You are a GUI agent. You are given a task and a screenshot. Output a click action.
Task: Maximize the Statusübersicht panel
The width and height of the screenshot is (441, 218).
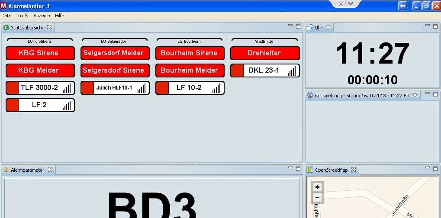click(x=298, y=26)
